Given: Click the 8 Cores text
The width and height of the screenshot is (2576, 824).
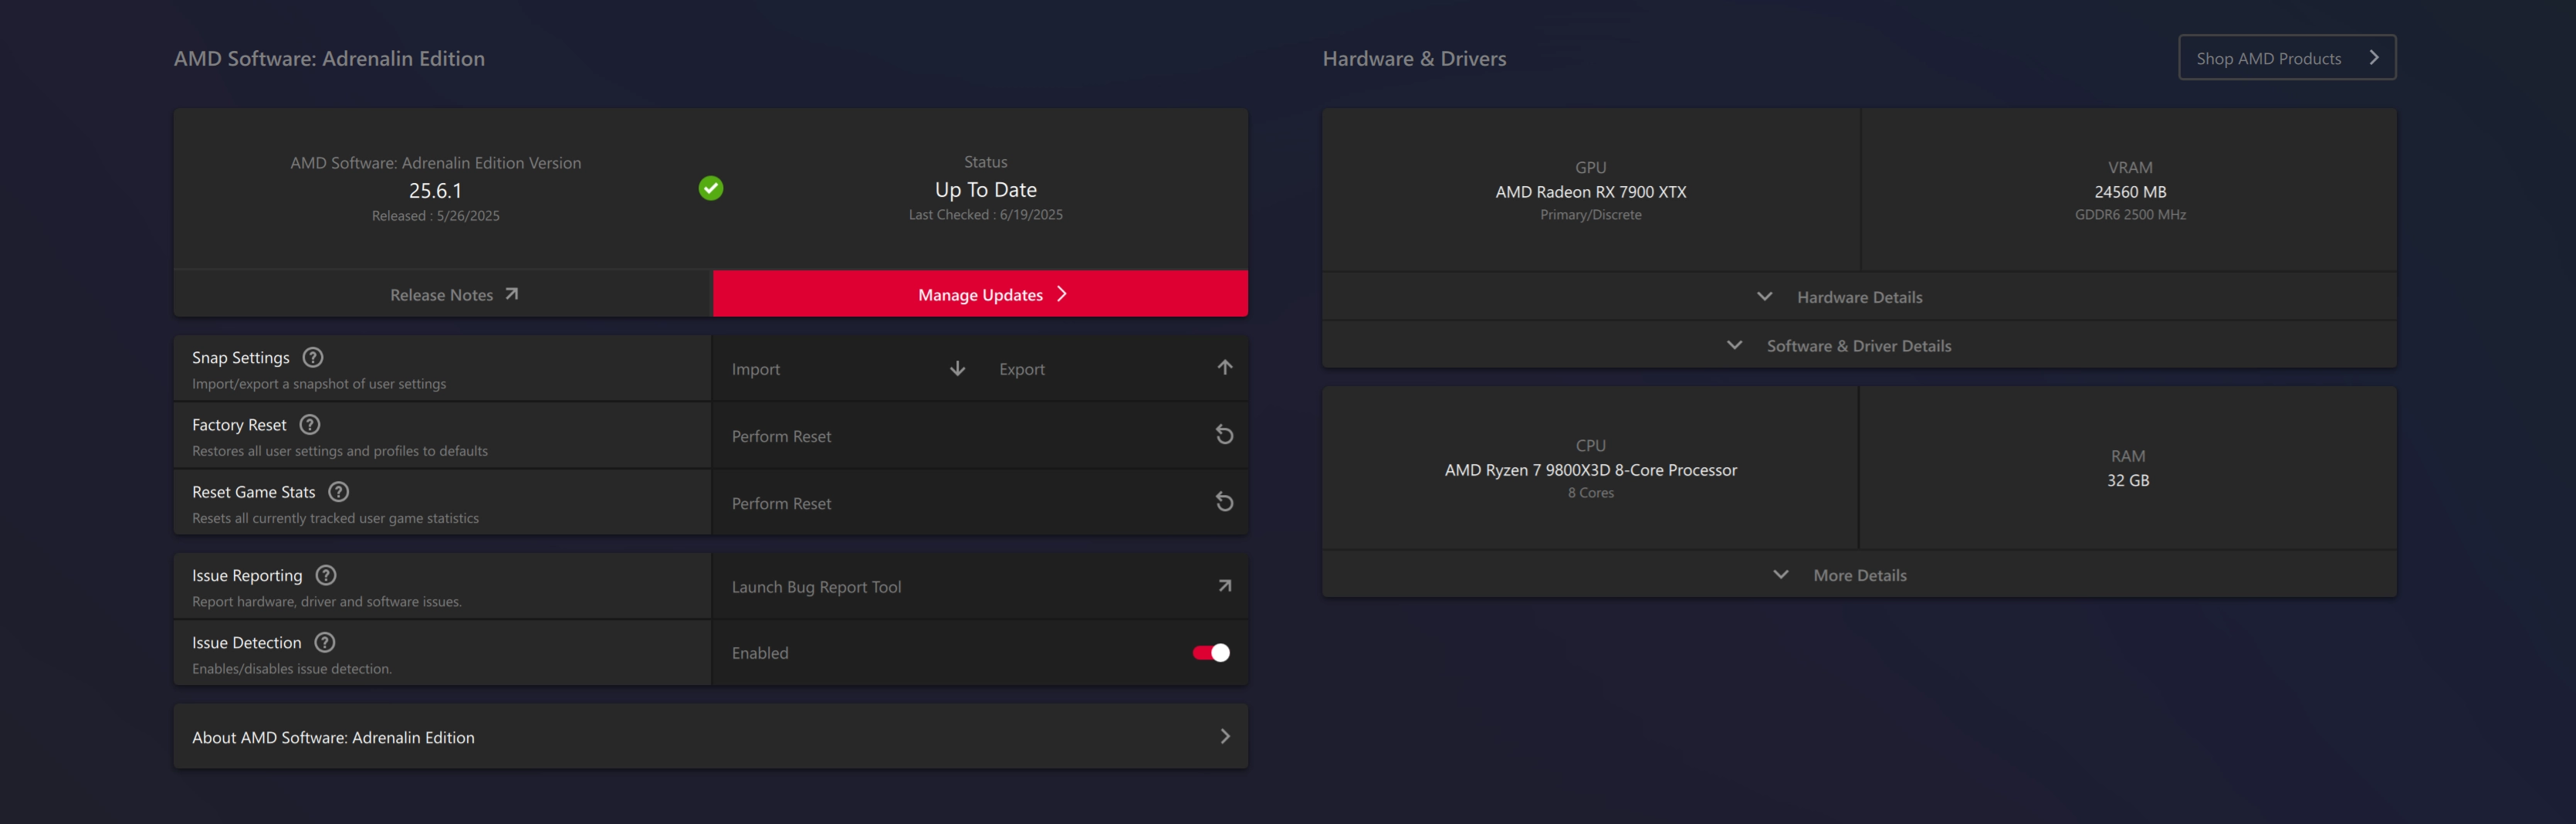Looking at the screenshot, I should [x=1590, y=492].
